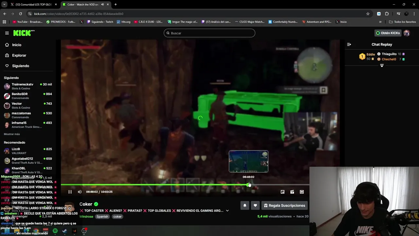
Task: Open YouTube - Broadcas... bookmark
Action: [27, 22]
